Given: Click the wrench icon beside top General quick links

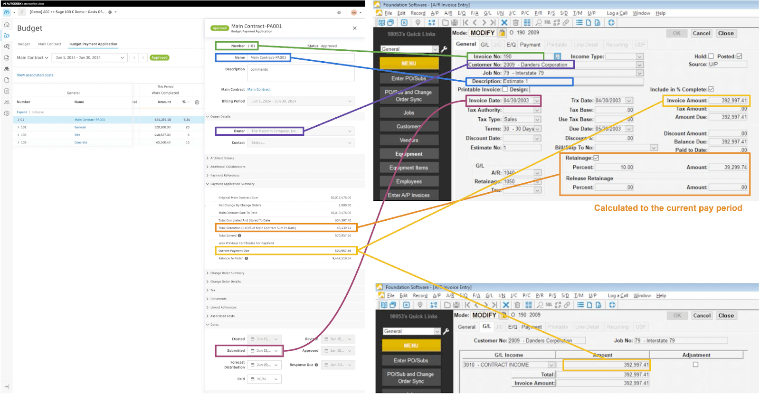Looking at the screenshot, I should [444, 49].
